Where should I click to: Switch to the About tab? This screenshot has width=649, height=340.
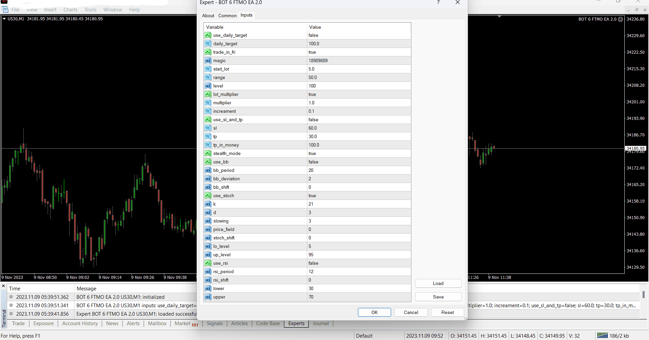coord(208,16)
